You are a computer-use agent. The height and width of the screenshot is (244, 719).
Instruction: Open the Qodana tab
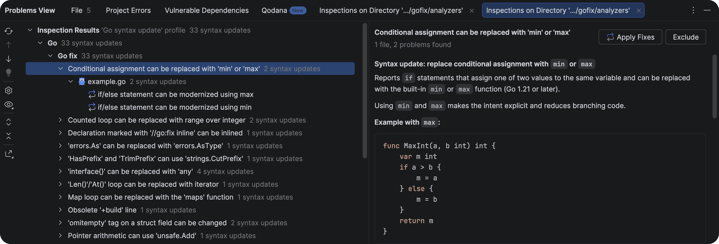[x=284, y=10]
